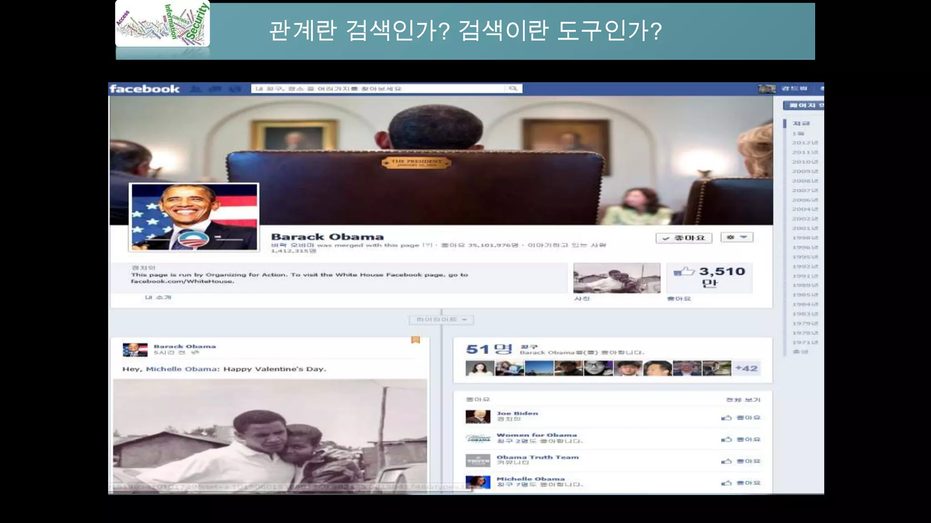Click the '5시간 전' post timestamp
The height and width of the screenshot is (523, 931).
pos(169,353)
